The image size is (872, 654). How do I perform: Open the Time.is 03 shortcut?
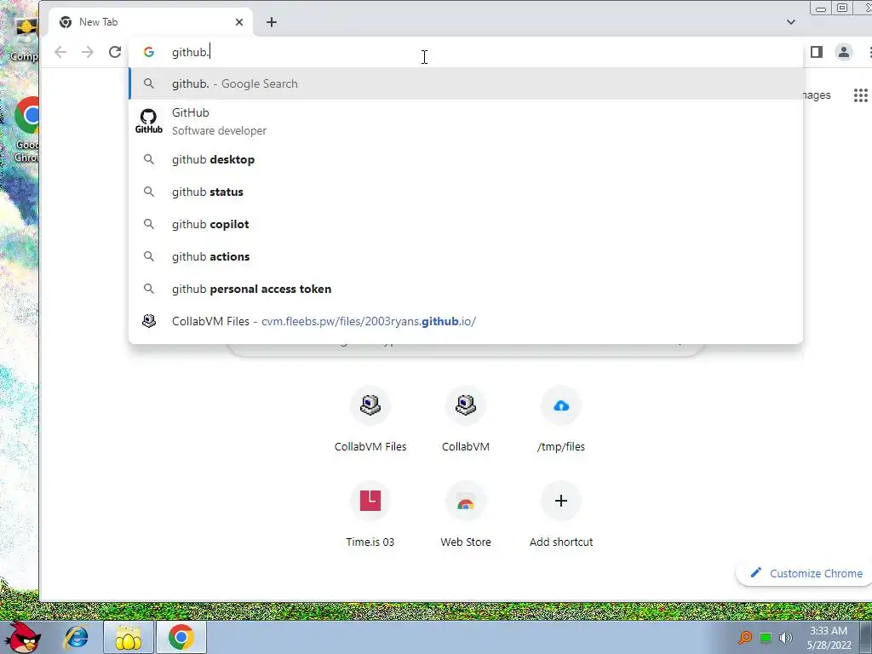click(x=370, y=515)
